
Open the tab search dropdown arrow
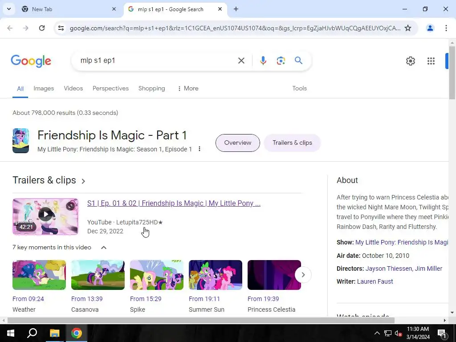[x=9, y=9]
